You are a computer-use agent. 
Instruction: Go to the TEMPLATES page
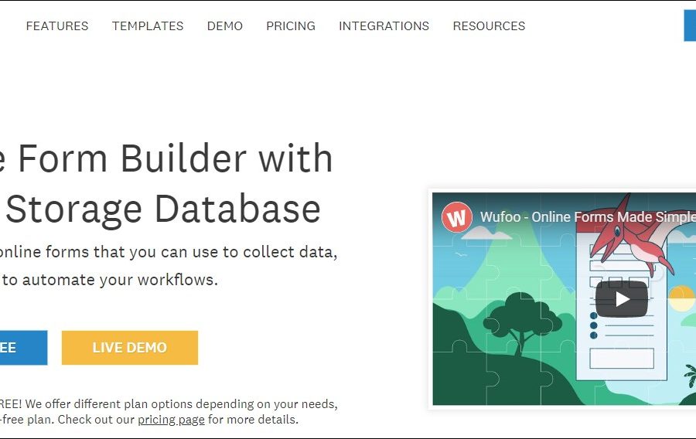coord(148,26)
